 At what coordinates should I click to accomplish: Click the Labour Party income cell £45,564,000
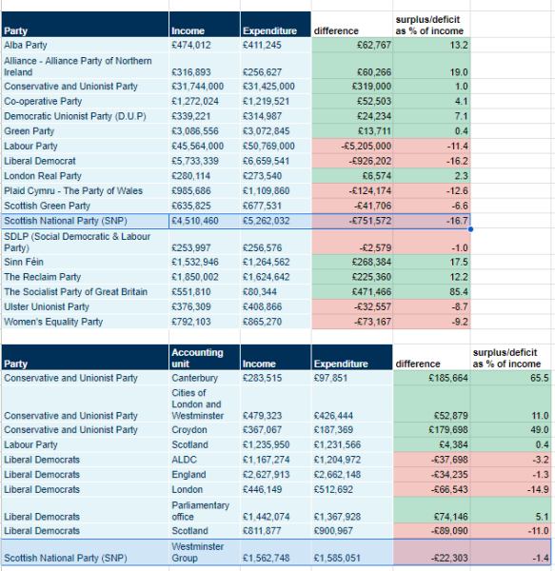pyautogui.click(x=205, y=146)
